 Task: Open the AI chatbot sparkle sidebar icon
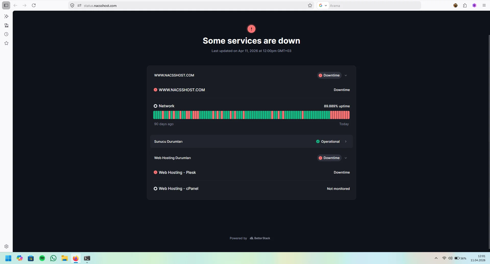click(6, 16)
